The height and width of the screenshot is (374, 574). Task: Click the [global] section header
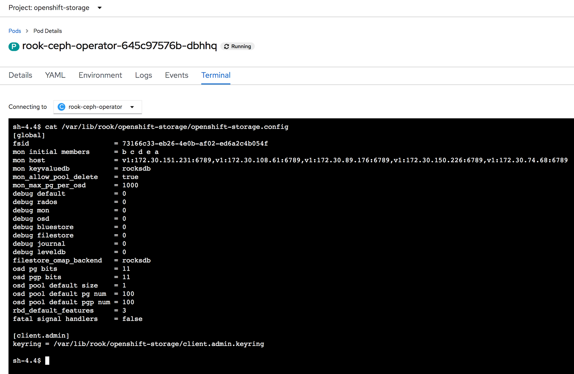[29, 135]
